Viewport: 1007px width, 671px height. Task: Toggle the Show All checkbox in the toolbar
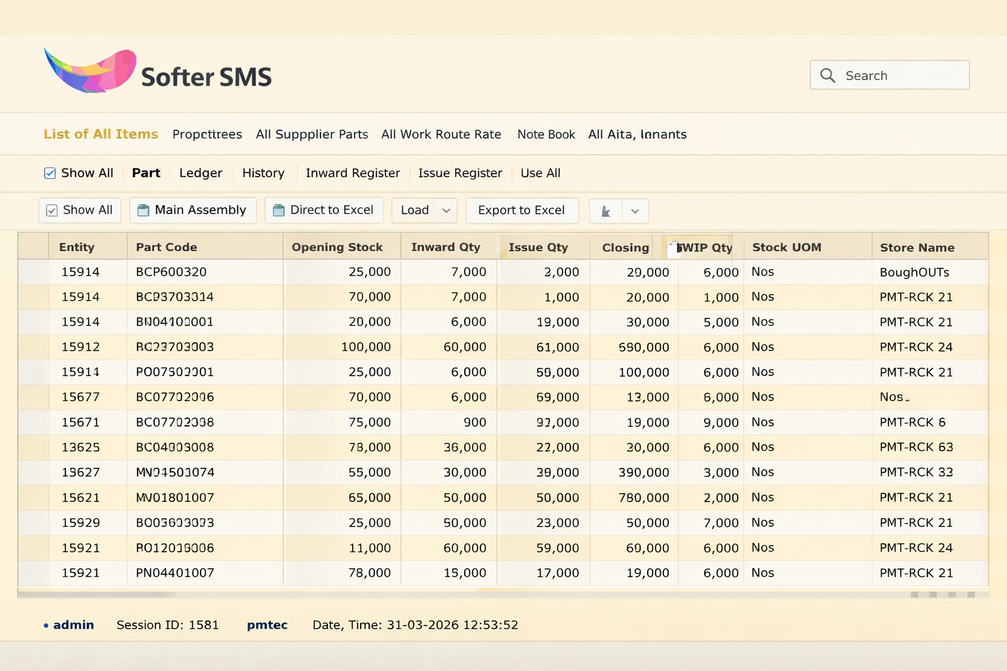click(x=52, y=210)
